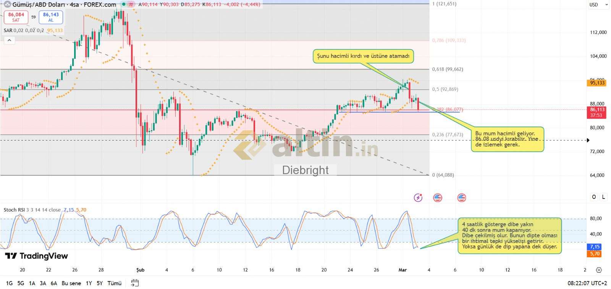Click the orange 95,133 SAR price label

(597, 83)
